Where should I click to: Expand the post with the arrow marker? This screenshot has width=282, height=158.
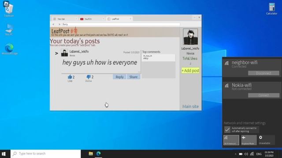(x=56, y=53)
